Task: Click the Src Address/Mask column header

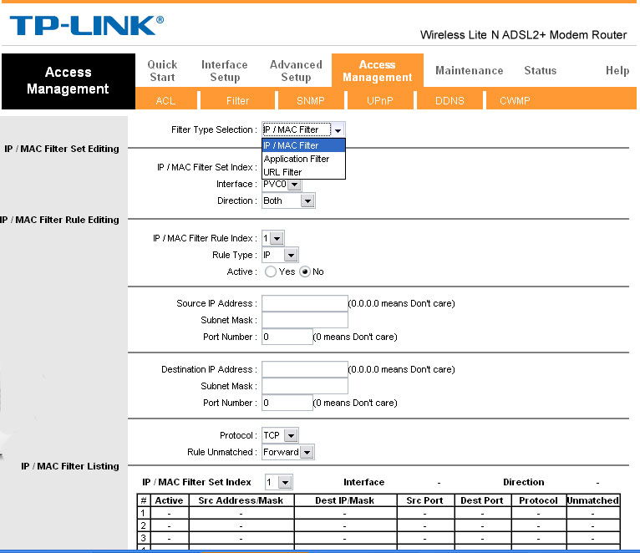Action: (241, 500)
